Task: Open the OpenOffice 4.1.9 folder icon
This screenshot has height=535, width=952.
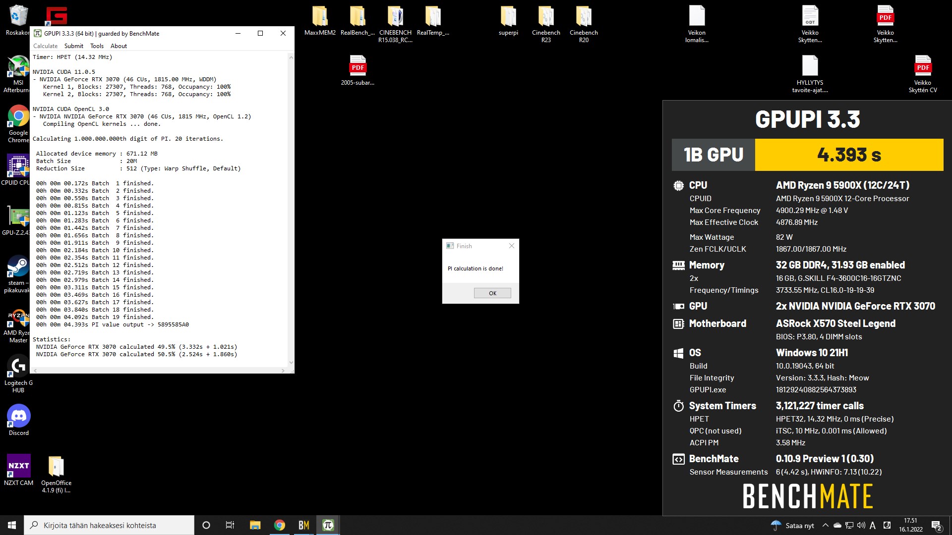Action: [56, 474]
